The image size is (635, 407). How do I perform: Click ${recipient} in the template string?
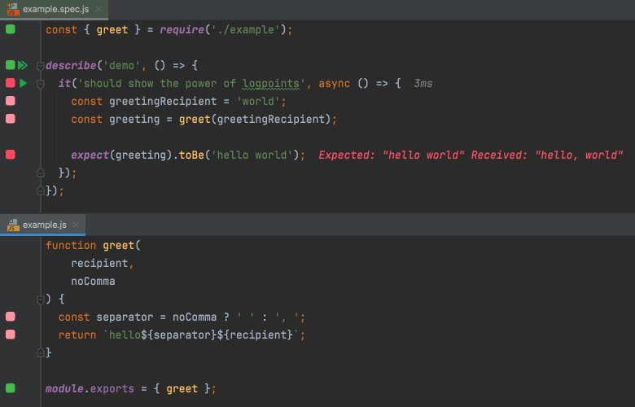(255, 335)
